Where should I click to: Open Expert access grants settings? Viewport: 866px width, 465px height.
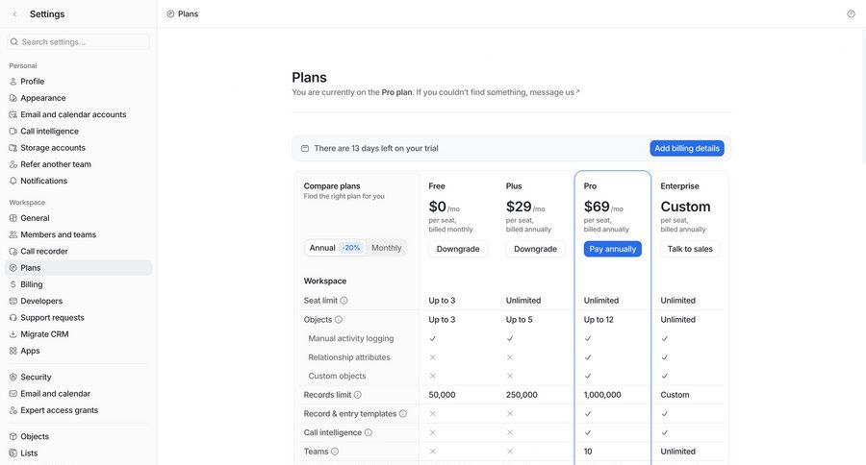79,410
